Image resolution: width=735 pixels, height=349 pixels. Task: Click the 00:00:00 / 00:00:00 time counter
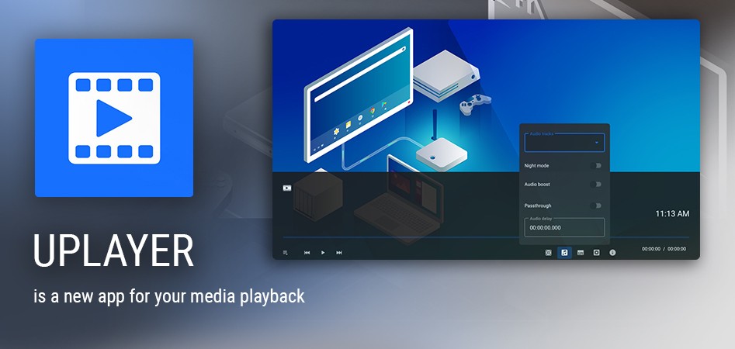point(664,249)
